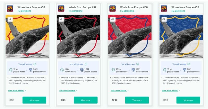Click the plastic bottles icon on Whale #55 card
This screenshot has height=109, width=208.
click(185, 70)
